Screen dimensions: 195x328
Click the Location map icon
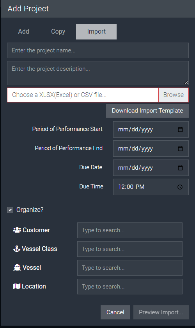tap(17, 287)
